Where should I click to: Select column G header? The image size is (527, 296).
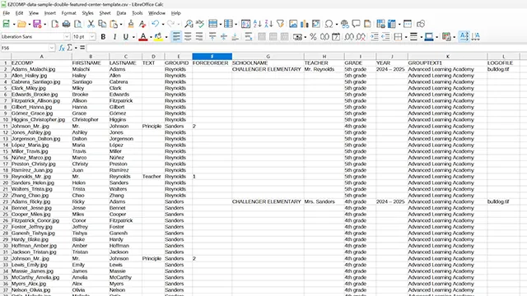click(268, 57)
